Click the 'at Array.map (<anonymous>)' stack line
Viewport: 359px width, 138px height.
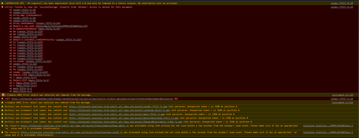tap(26, 15)
